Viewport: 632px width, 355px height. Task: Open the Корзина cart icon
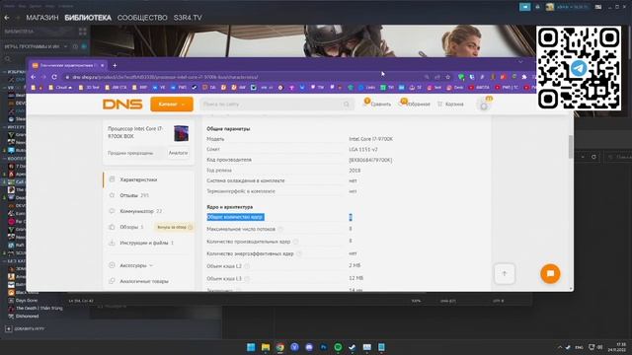tap(450, 105)
